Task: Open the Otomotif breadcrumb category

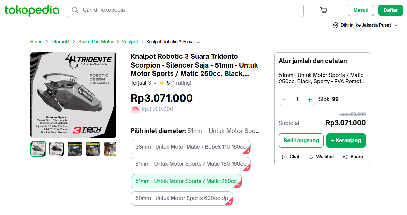Action: (60, 42)
